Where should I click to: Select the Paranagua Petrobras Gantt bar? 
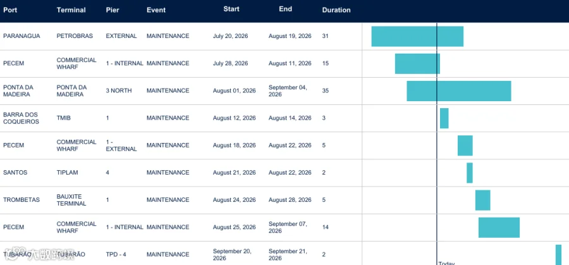(417, 36)
